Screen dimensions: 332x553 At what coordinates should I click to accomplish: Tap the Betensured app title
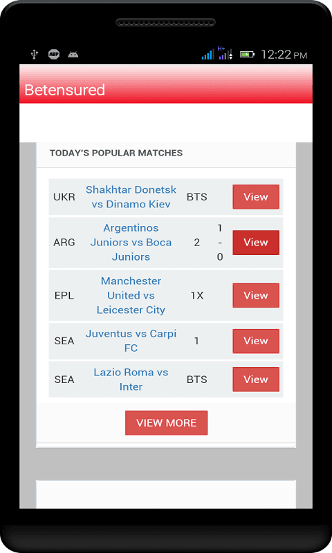[64, 90]
